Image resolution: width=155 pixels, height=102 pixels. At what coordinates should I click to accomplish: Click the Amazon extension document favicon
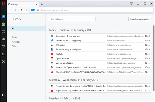pyautogui.click(x=52, y=67)
